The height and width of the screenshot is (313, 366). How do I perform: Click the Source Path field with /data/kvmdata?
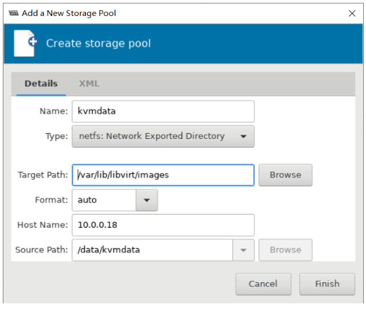click(152, 250)
